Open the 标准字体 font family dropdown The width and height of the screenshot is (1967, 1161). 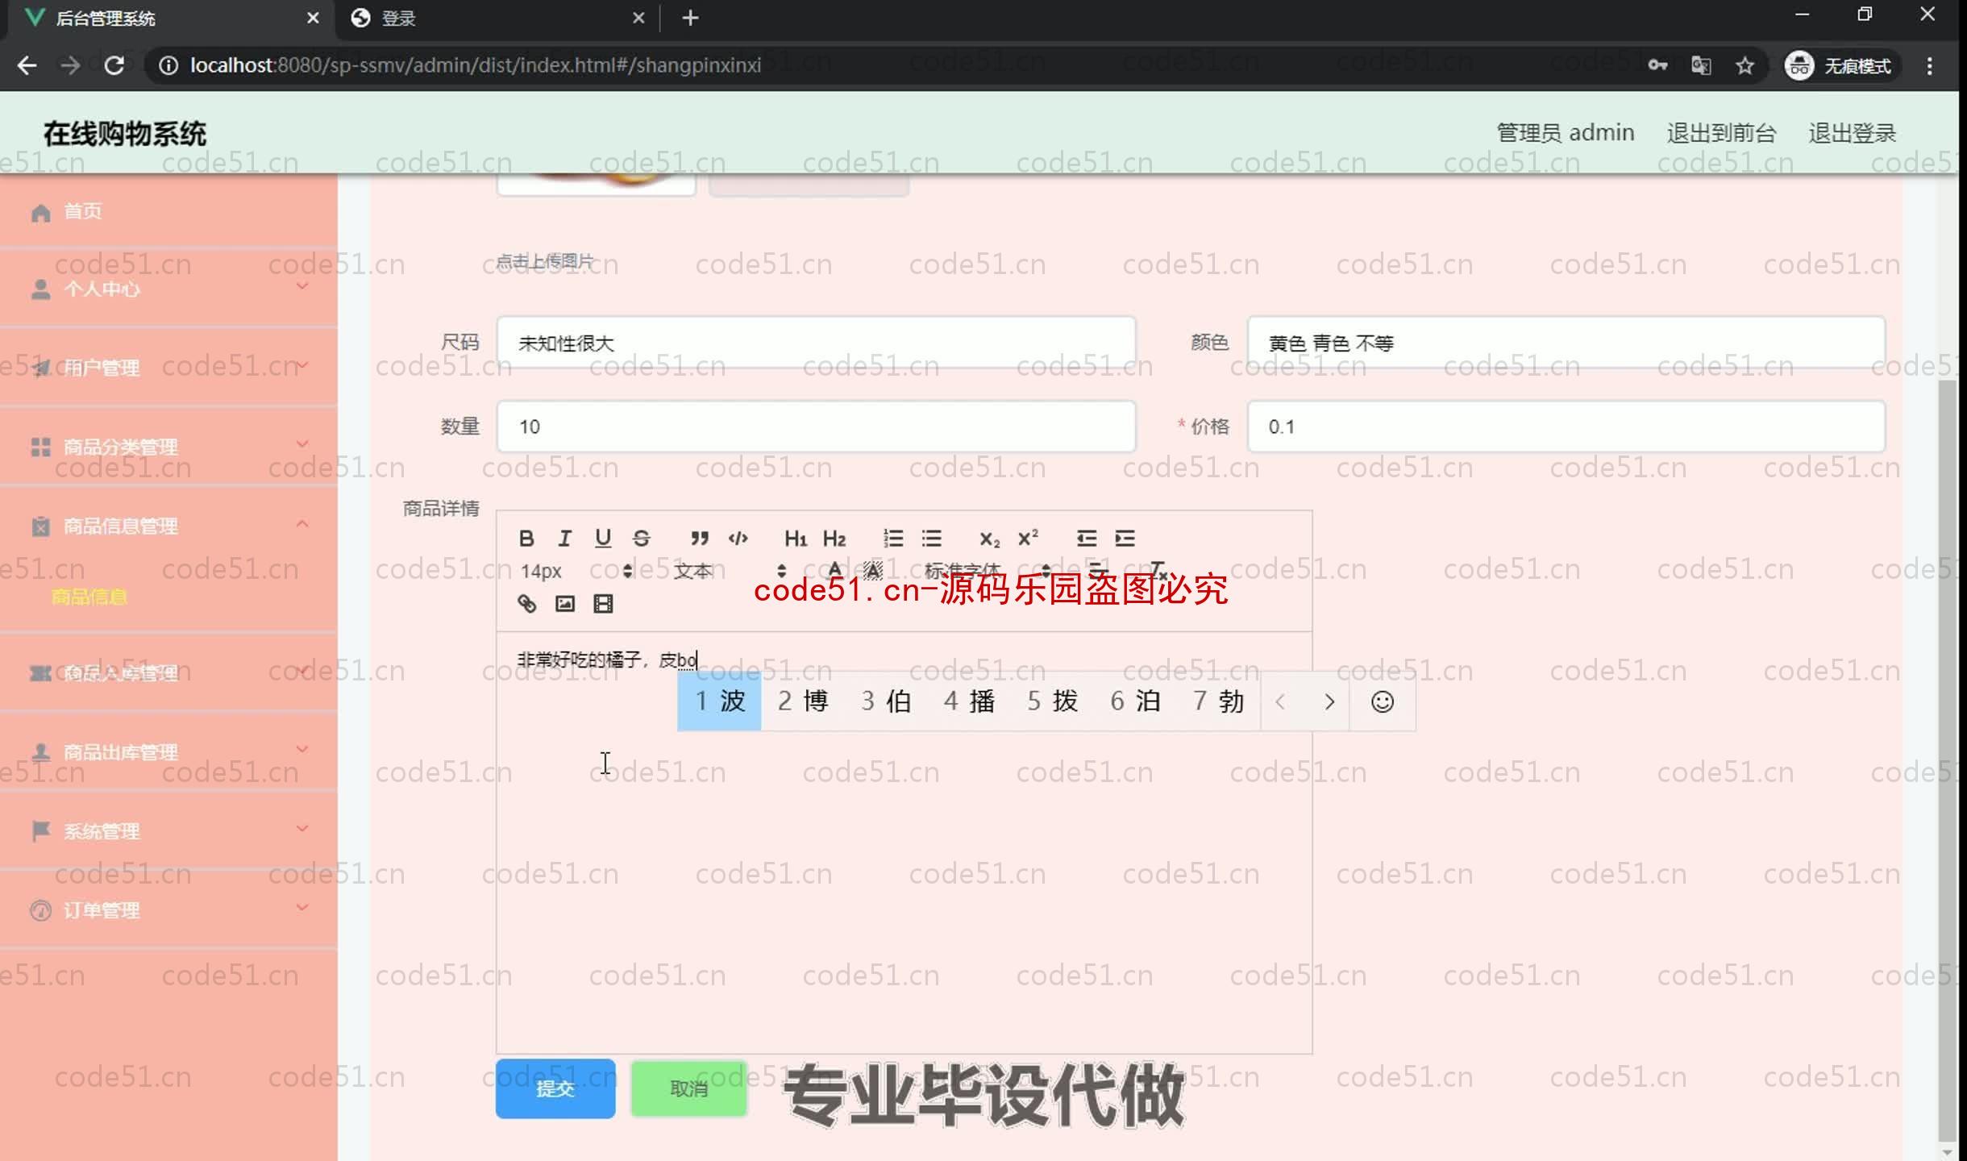pos(988,571)
